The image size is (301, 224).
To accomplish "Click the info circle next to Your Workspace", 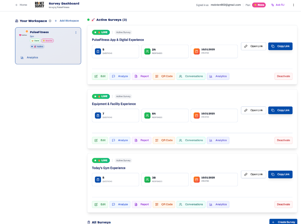I will pyautogui.click(x=50, y=21).
